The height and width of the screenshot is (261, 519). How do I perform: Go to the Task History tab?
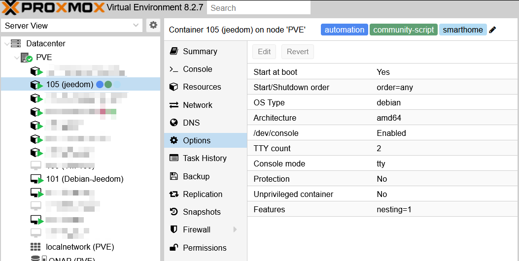click(x=206, y=158)
